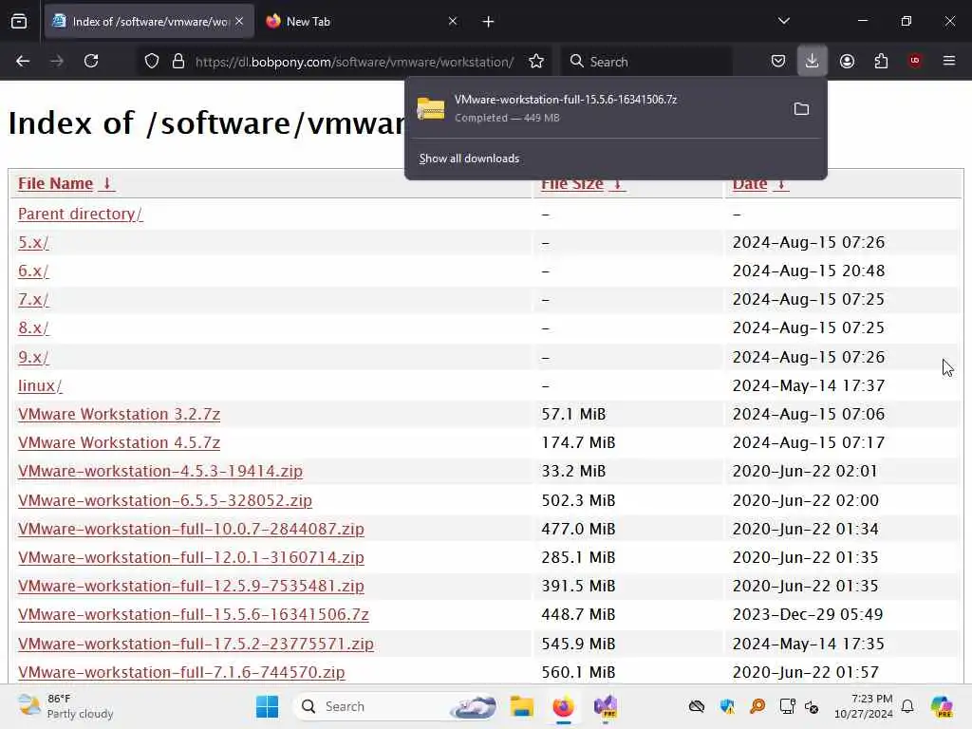This screenshot has width=972, height=729.
Task: Download VMware-workstation-full-10.0.7-2844087.zip
Action: tap(191, 529)
